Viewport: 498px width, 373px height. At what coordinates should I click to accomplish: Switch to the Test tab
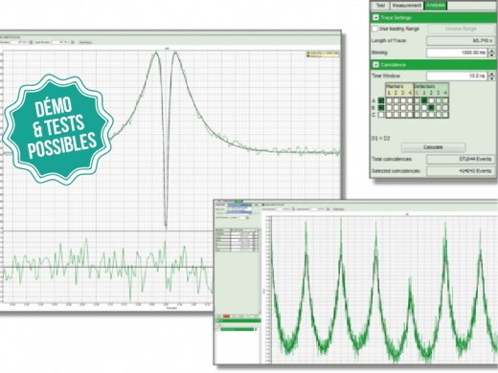point(380,6)
